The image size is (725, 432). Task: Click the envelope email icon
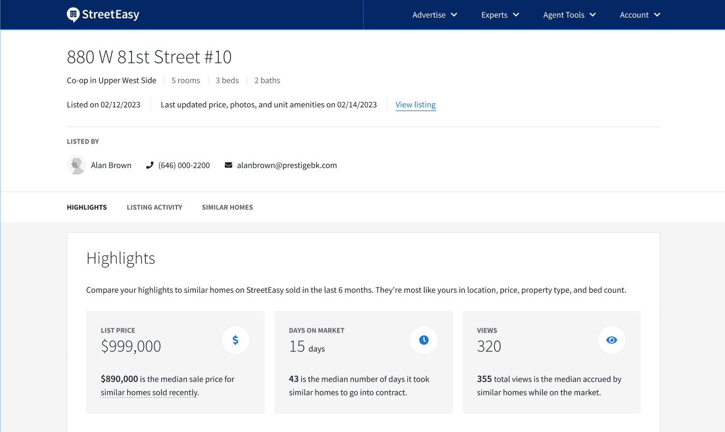228,165
